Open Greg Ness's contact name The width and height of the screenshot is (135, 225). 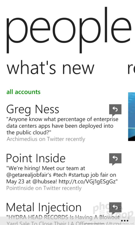point(33,109)
